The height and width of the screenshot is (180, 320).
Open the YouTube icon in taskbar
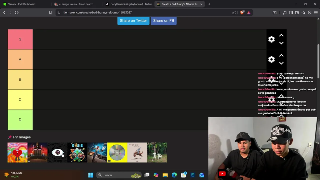pyautogui.click(x=222, y=174)
